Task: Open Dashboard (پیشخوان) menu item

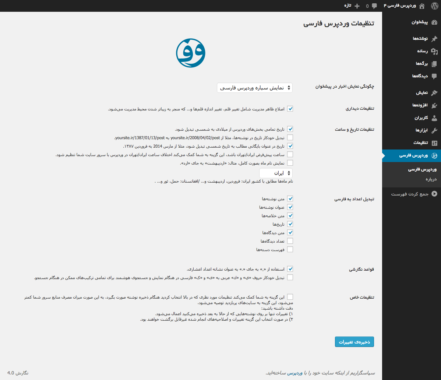Action: point(412,22)
